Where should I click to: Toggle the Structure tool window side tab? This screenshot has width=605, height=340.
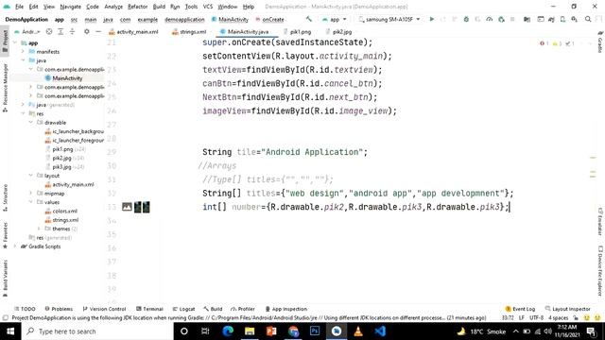(x=5, y=197)
